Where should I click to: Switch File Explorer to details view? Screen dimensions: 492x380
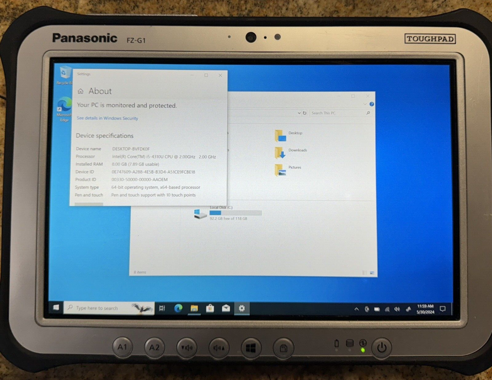pos(365,272)
